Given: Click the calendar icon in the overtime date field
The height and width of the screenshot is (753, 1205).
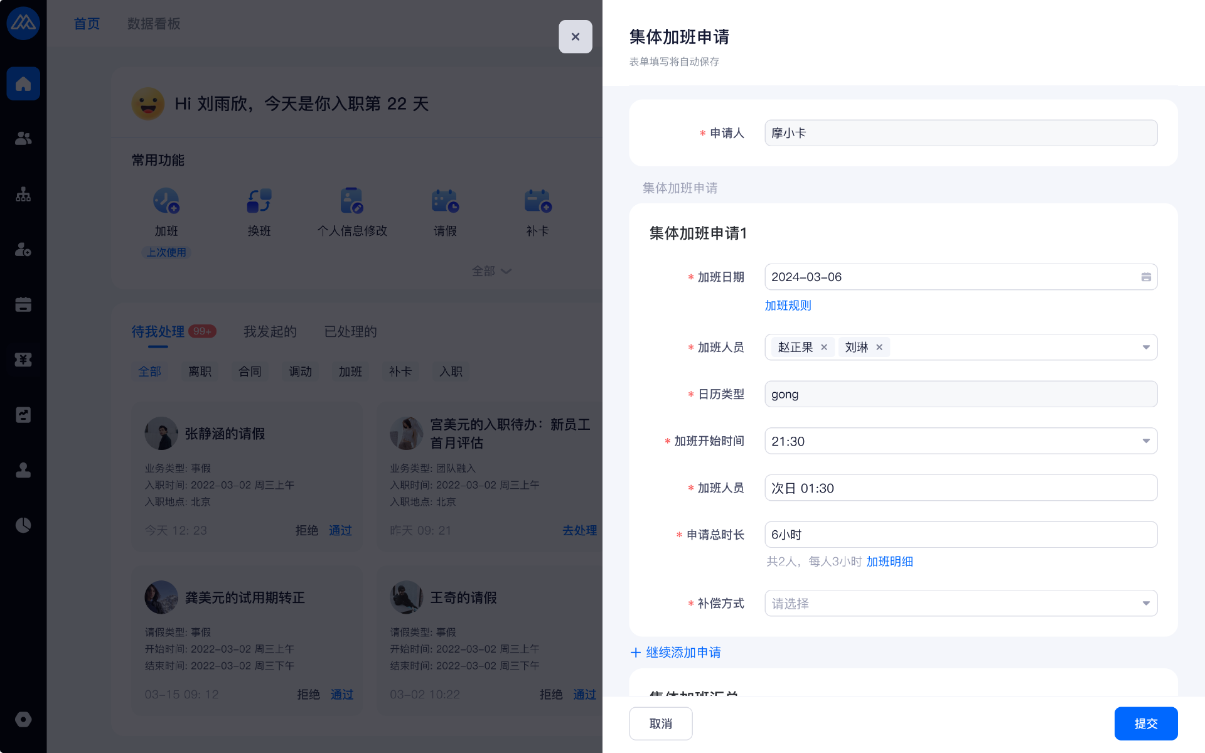Looking at the screenshot, I should 1145,277.
